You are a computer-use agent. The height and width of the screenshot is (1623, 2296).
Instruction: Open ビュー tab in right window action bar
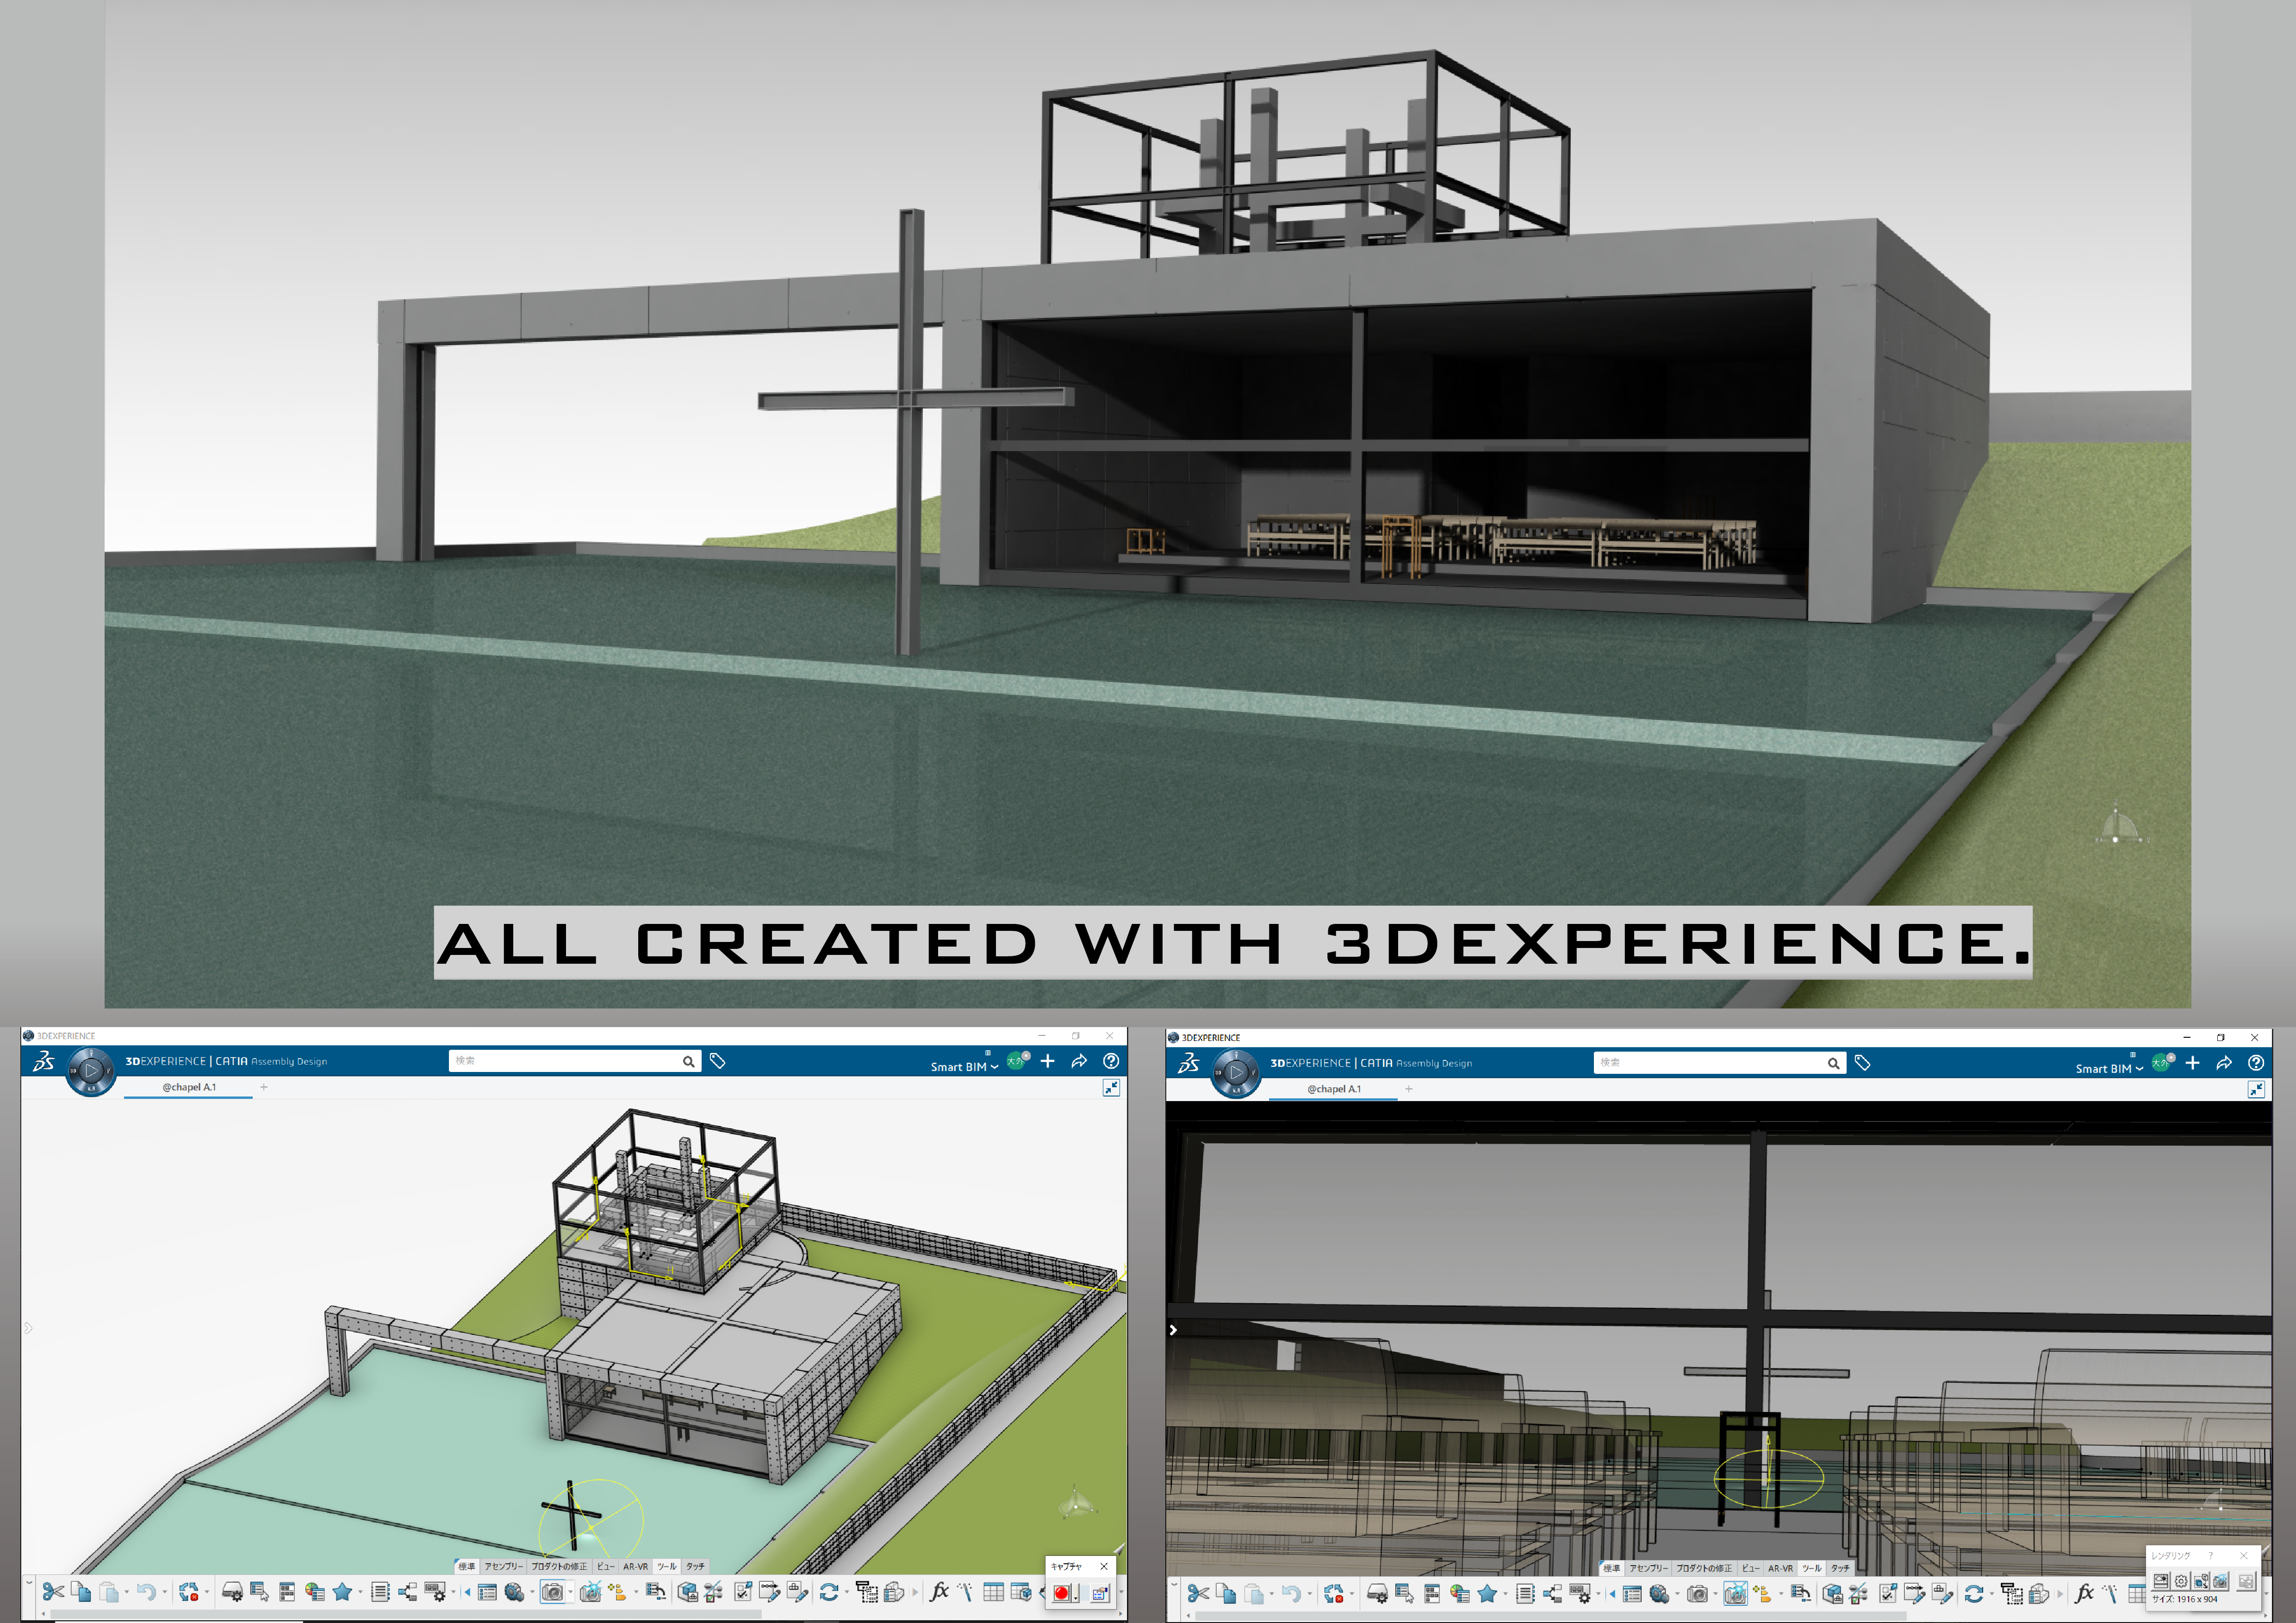[1750, 1569]
